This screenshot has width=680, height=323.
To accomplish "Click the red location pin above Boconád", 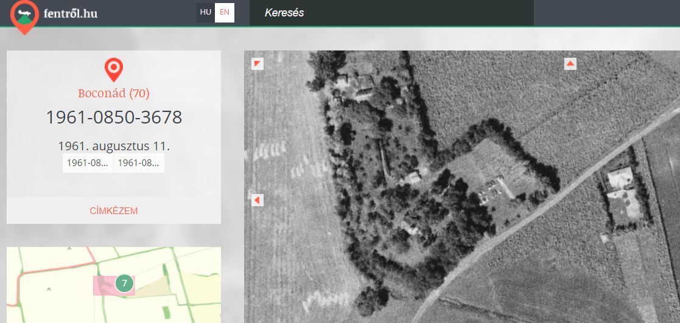I will [x=114, y=69].
